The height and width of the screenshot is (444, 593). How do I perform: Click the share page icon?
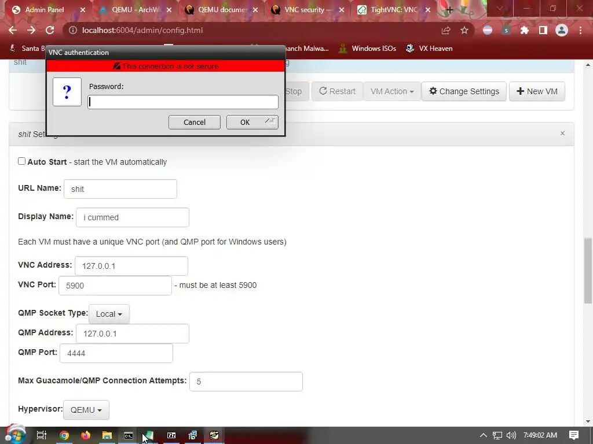click(x=446, y=31)
